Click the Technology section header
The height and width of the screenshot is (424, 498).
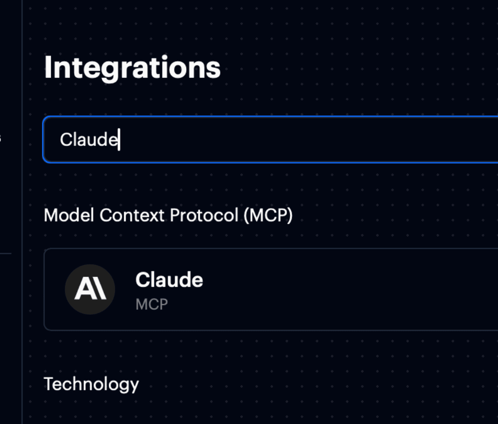click(x=92, y=384)
